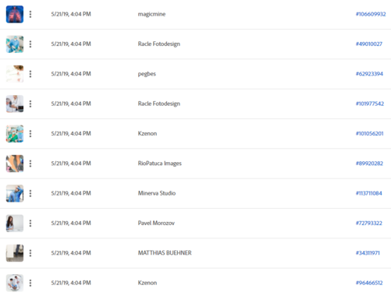Viewport: 391px width, 296px height.
Task: Open the asset link #106609932
Action: tap(371, 14)
